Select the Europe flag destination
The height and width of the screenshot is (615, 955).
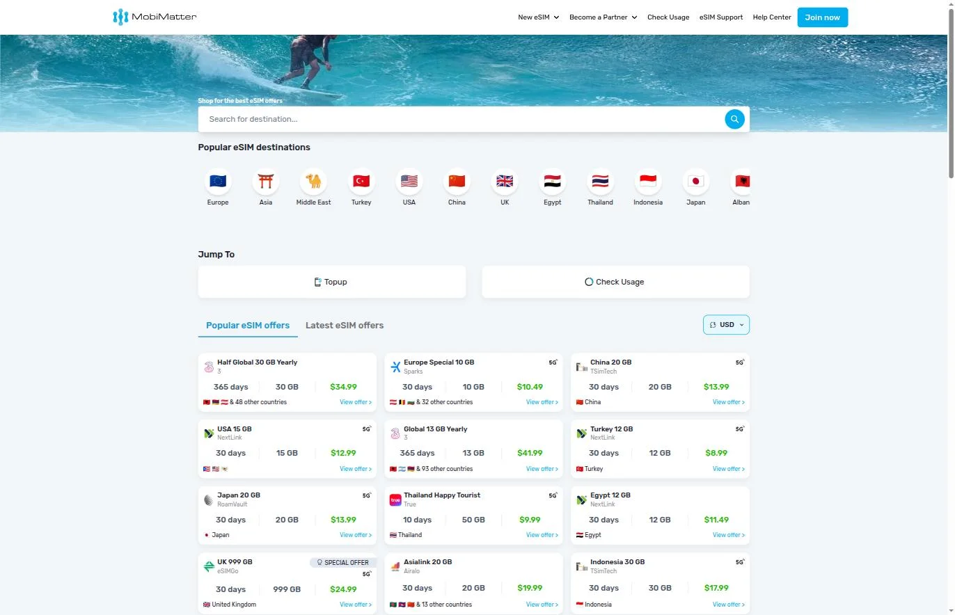(218, 182)
